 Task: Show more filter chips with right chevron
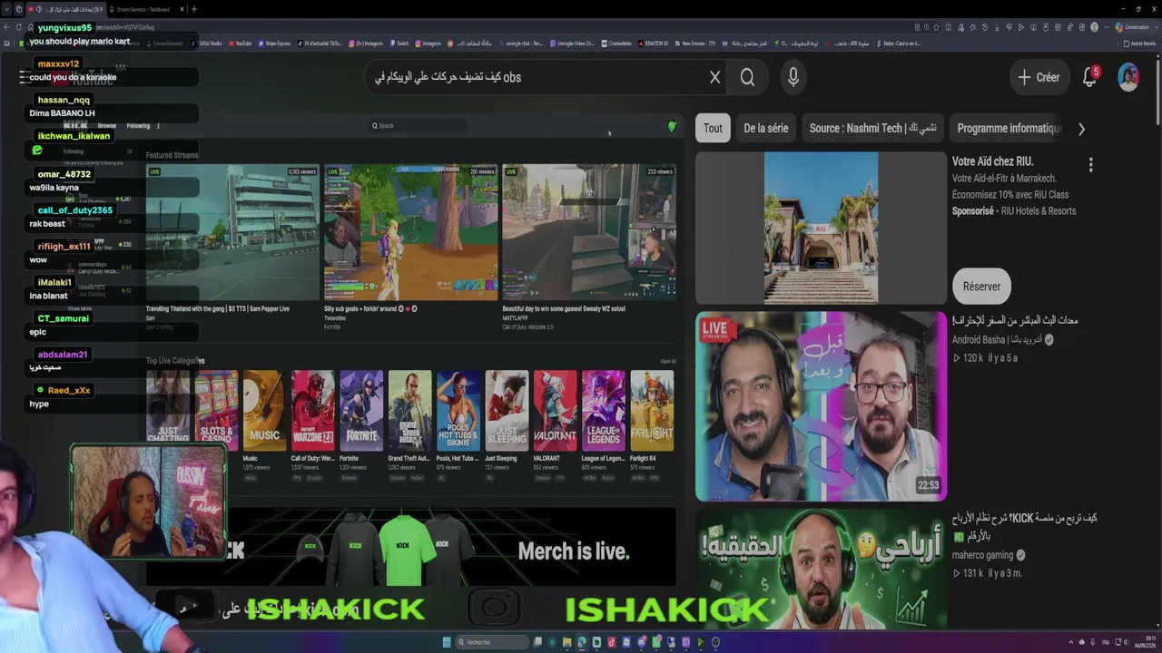click(x=1081, y=129)
